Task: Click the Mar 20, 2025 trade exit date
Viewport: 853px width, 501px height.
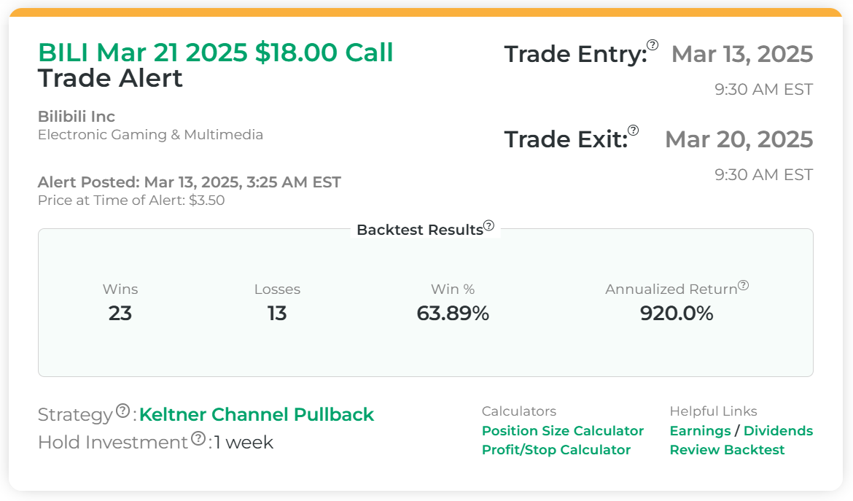Action: 739,139
